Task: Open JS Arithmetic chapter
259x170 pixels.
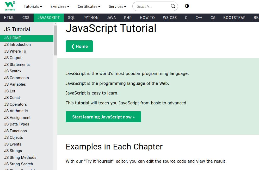Action: (x=27, y=111)
